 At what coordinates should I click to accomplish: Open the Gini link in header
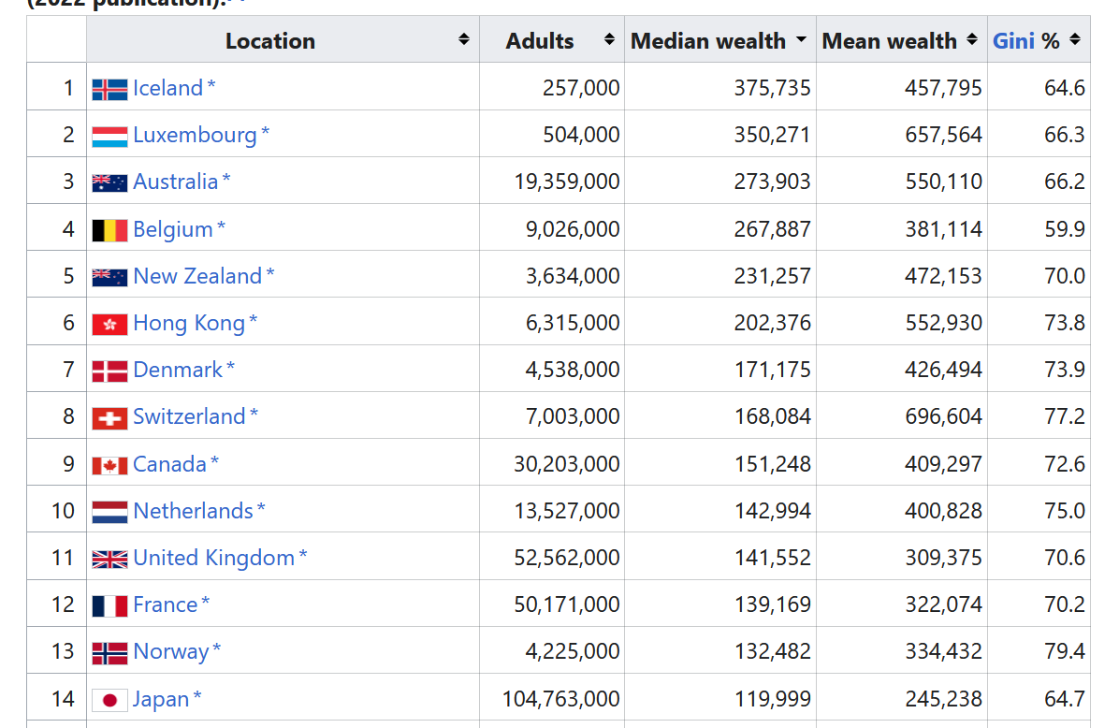point(1013,40)
